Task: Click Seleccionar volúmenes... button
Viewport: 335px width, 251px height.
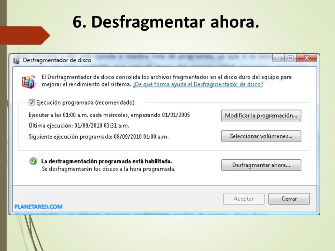Action: click(x=261, y=136)
